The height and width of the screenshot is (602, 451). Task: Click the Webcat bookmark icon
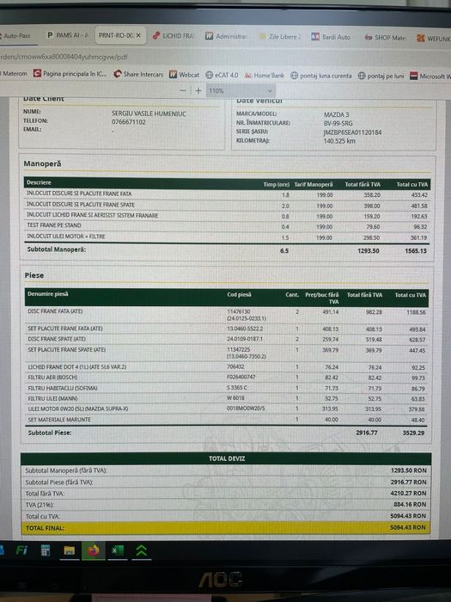click(173, 75)
